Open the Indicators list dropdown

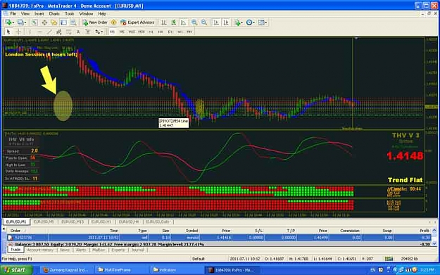point(239,23)
